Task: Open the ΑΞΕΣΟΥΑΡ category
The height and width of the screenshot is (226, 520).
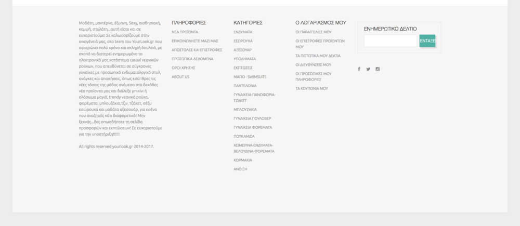Action: point(242,50)
